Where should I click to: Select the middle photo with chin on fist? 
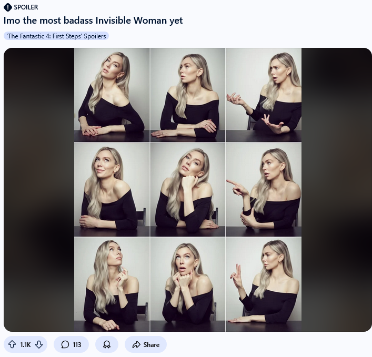[188, 189]
